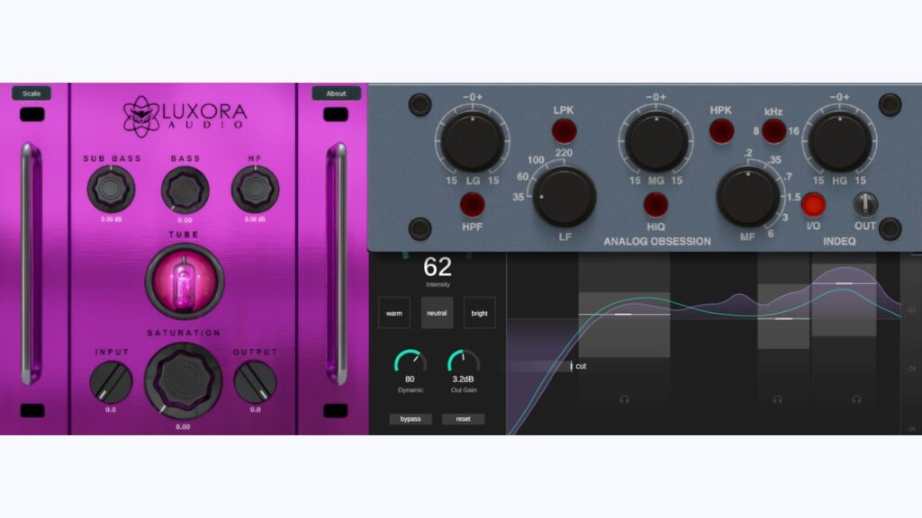
Task: Click the LF frequency knob on INDEQ
Action: click(x=563, y=196)
